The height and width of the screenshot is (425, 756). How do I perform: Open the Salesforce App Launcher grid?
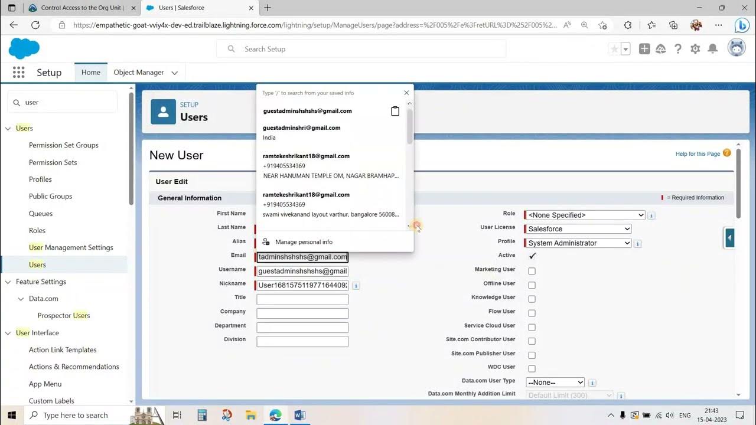tap(18, 72)
